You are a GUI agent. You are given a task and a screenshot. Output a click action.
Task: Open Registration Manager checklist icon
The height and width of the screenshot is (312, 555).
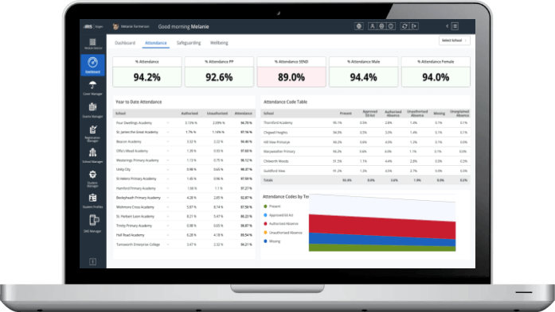pyautogui.click(x=92, y=129)
